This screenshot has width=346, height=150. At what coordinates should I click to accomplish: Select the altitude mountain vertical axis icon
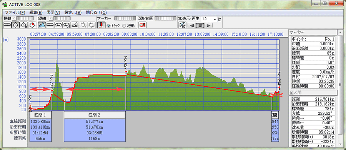42,25
